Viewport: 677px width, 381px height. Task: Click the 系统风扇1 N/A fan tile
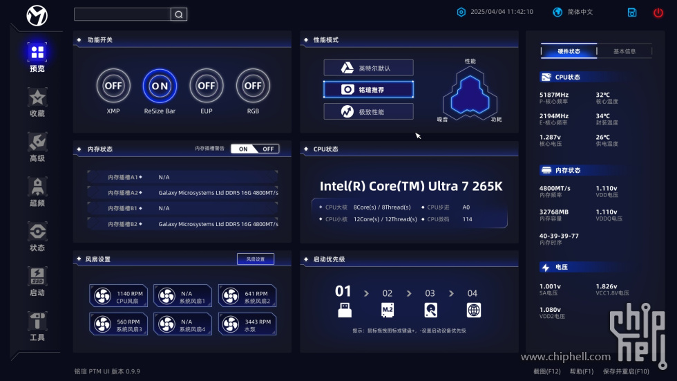[x=182, y=296]
